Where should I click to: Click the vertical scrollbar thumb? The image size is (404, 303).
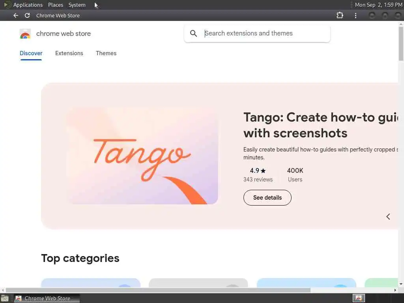pyautogui.click(x=401, y=44)
